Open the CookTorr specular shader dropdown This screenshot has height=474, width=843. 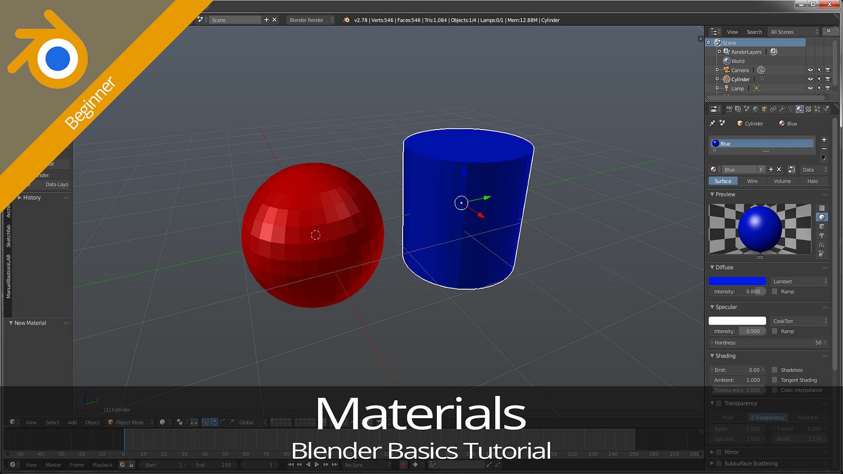[x=799, y=321]
